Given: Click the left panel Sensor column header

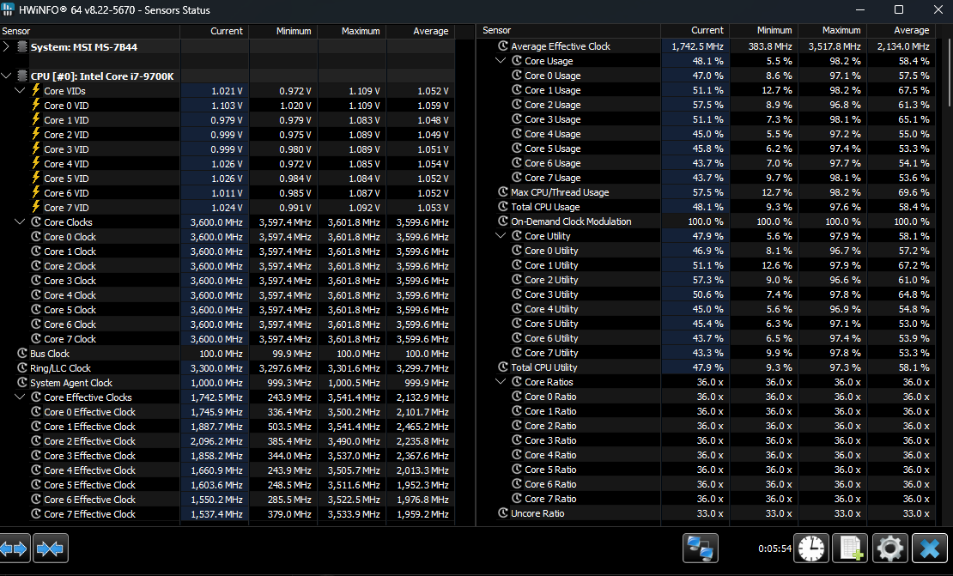Looking at the screenshot, I should 90,31.
